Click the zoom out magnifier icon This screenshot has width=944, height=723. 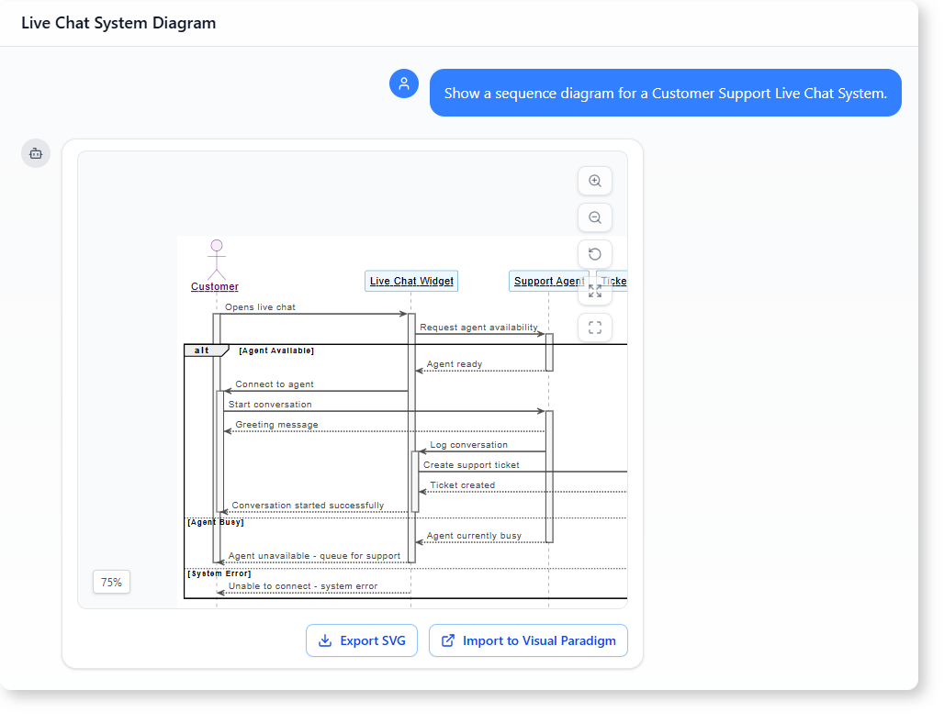[x=594, y=217]
